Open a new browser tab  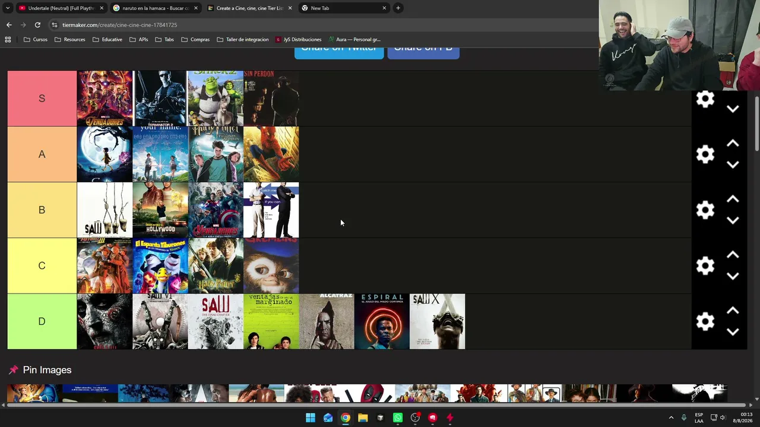click(x=398, y=8)
